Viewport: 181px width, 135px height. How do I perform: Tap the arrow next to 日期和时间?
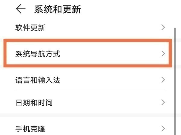coord(163,102)
